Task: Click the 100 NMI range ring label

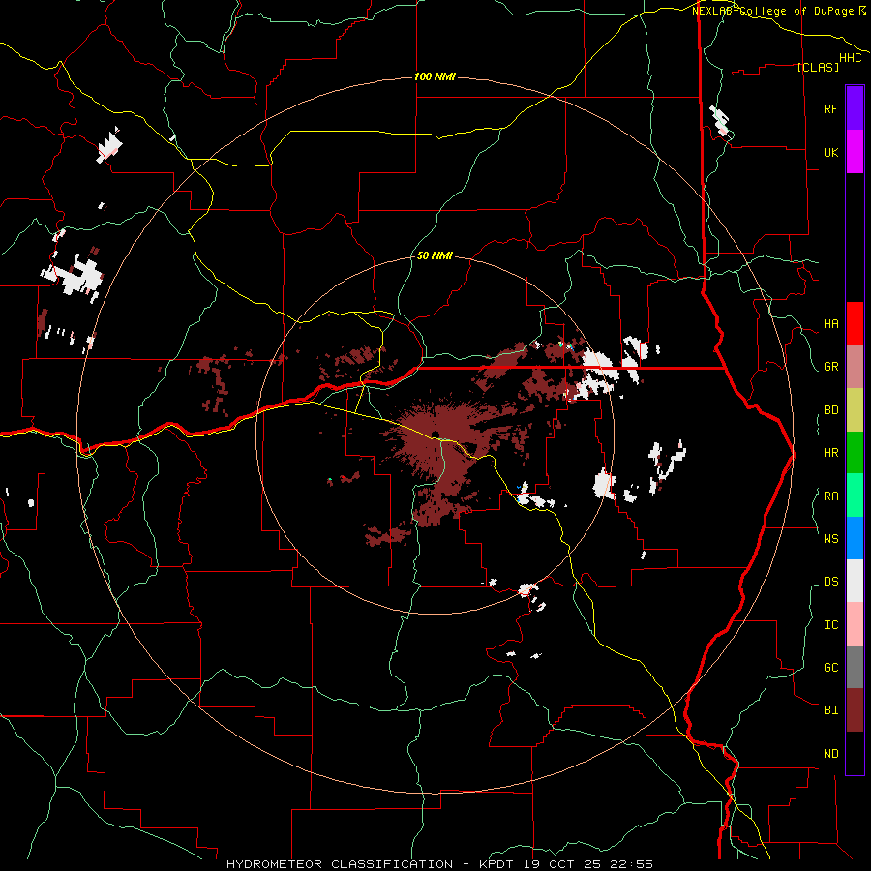Action: coord(435,76)
